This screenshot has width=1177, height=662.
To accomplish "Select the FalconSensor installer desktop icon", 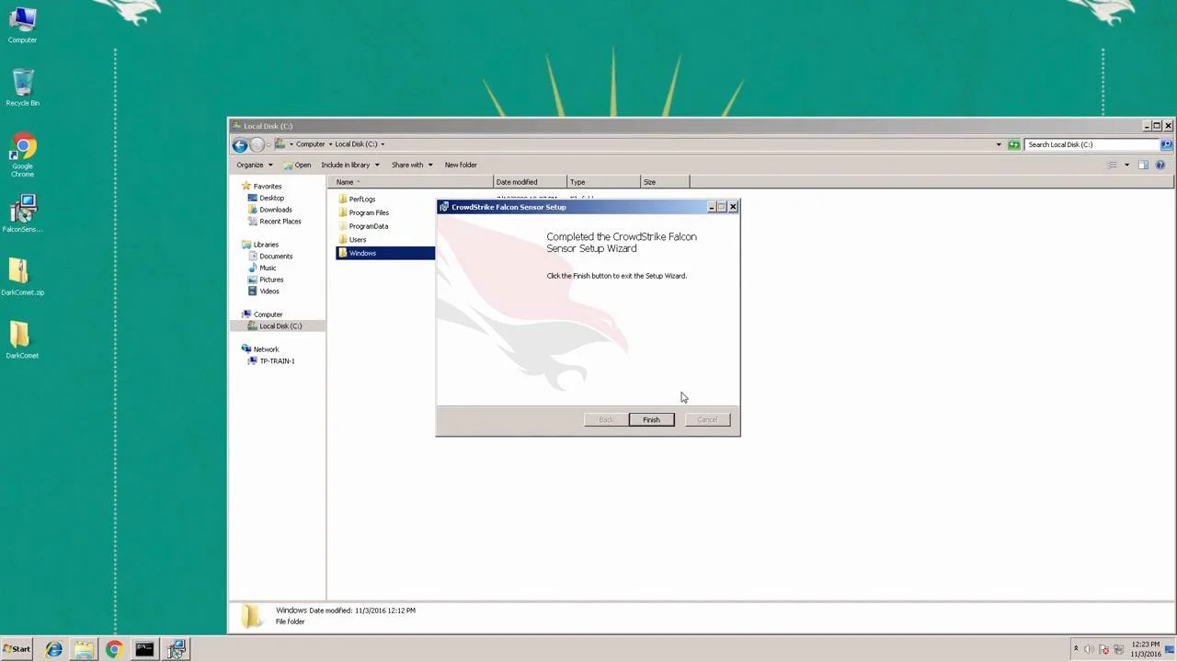I will click(22, 213).
